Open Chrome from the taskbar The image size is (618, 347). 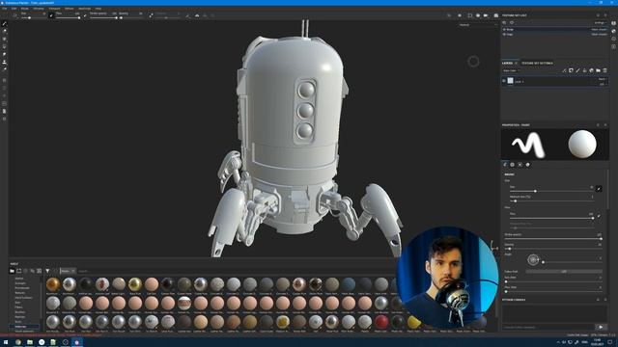click(x=17, y=342)
